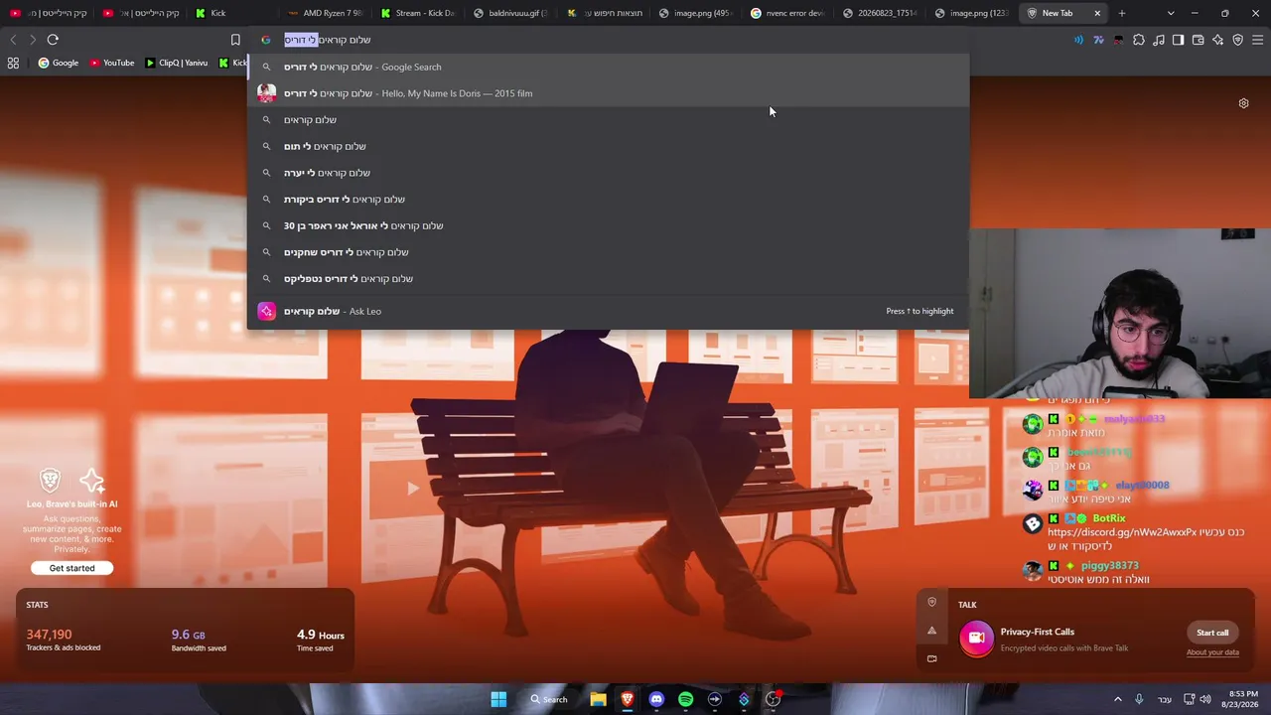The height and width of the screenshot is (715, 1271).
Task: Select the 'לי דוריס ביקורת' suggestion
Action: point(608,200)
